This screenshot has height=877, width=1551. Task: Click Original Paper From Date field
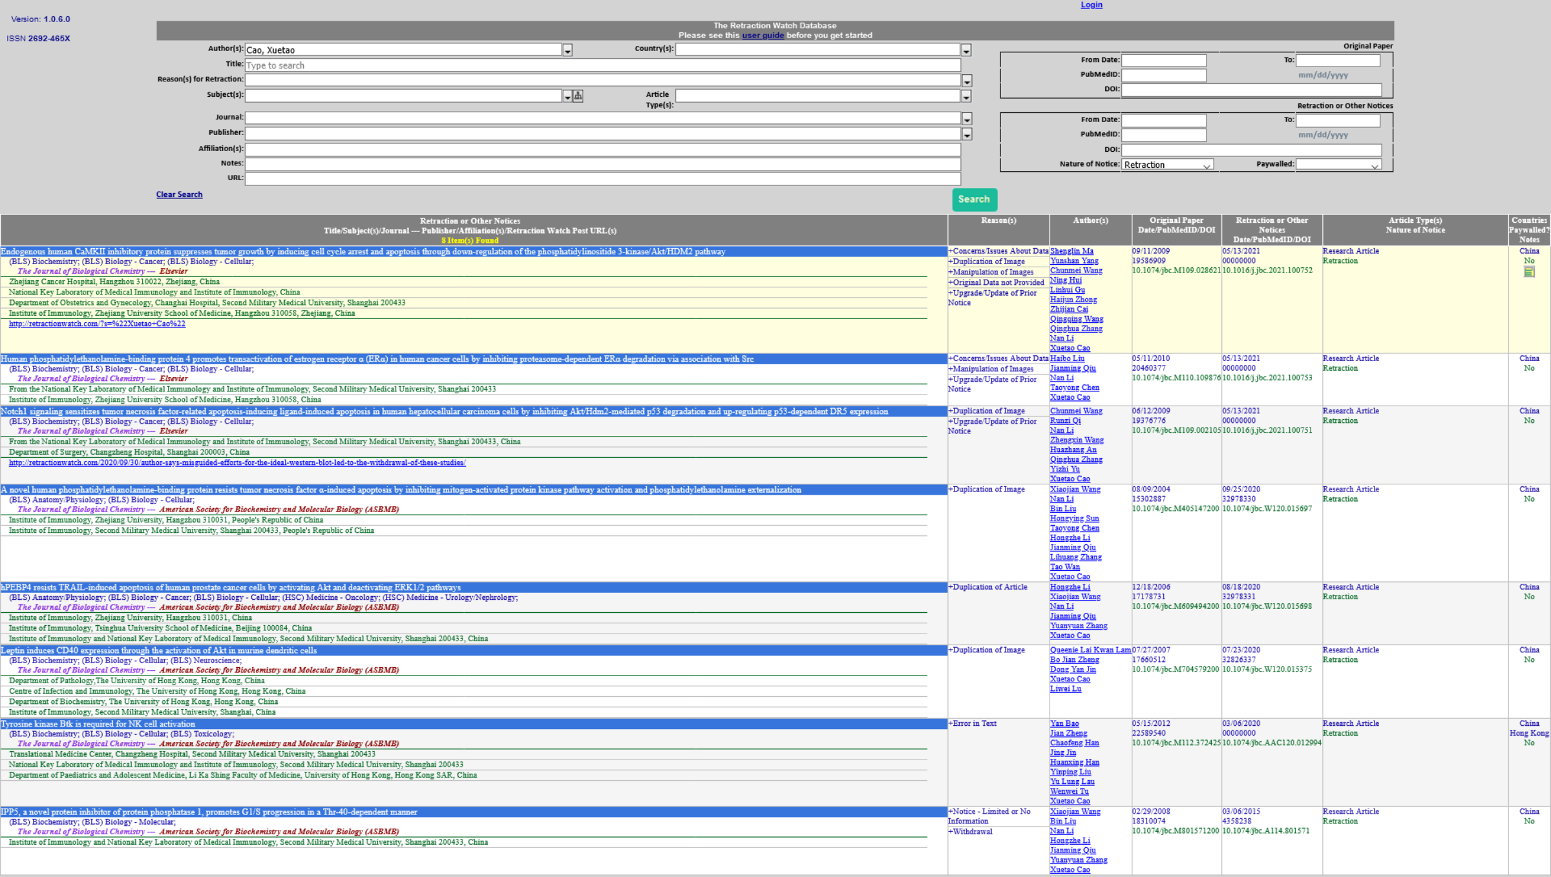(1163, 60)
